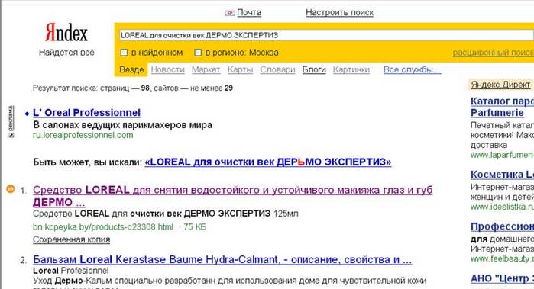Click the suggested query with ДЕРЬМО ЭКСПЕРТИЗ
Viewport: 534px width, 289px height.
click(267, 162)
